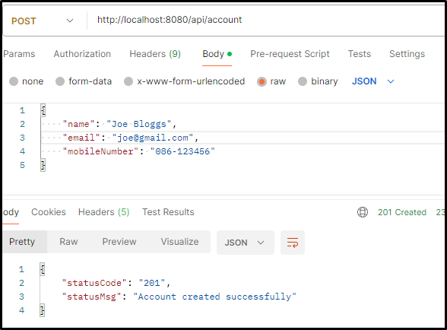Select the Visualize response view
This screenshot has height=330, width=447.
[179, 242]
